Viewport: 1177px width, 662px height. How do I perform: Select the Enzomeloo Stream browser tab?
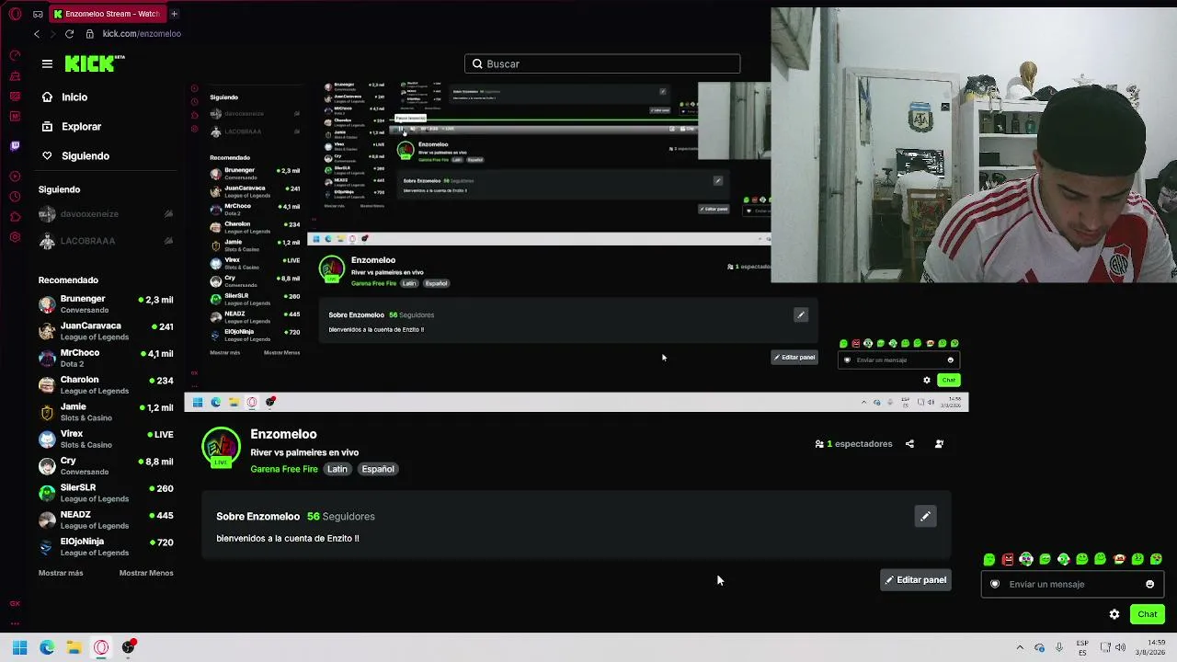coord(106,14)
